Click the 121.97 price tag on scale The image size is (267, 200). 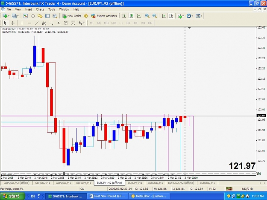[x=261, y=116]
